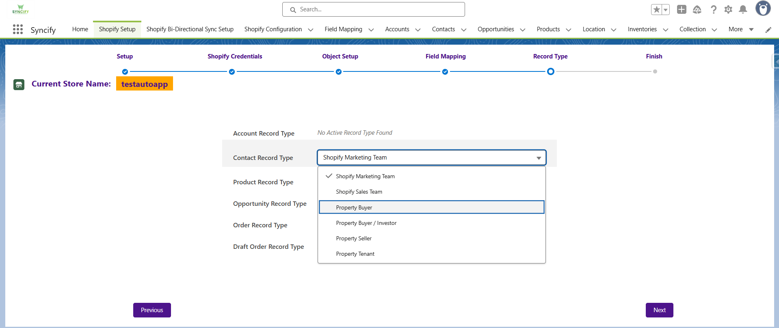
Task: Open the App Launcher grid icon
Action: click(18, 29)
